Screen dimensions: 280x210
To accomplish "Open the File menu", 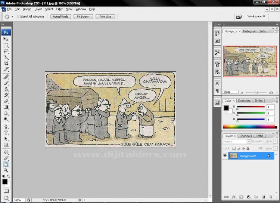I will click(x=9, y=9).
